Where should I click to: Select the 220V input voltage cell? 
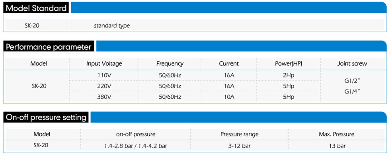tap(104, 86)
